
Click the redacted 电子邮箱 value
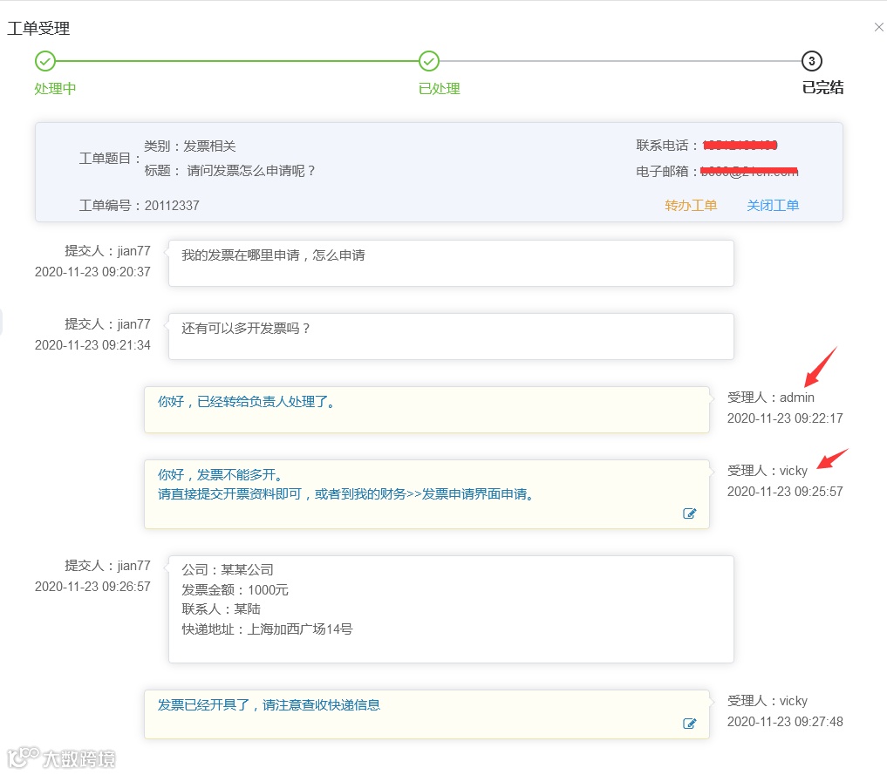749,171
